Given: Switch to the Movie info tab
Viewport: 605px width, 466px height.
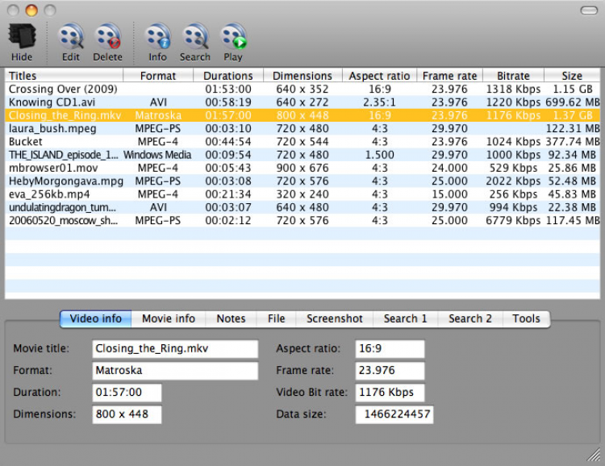Looking at the screenshot, I should click(168, 318).
